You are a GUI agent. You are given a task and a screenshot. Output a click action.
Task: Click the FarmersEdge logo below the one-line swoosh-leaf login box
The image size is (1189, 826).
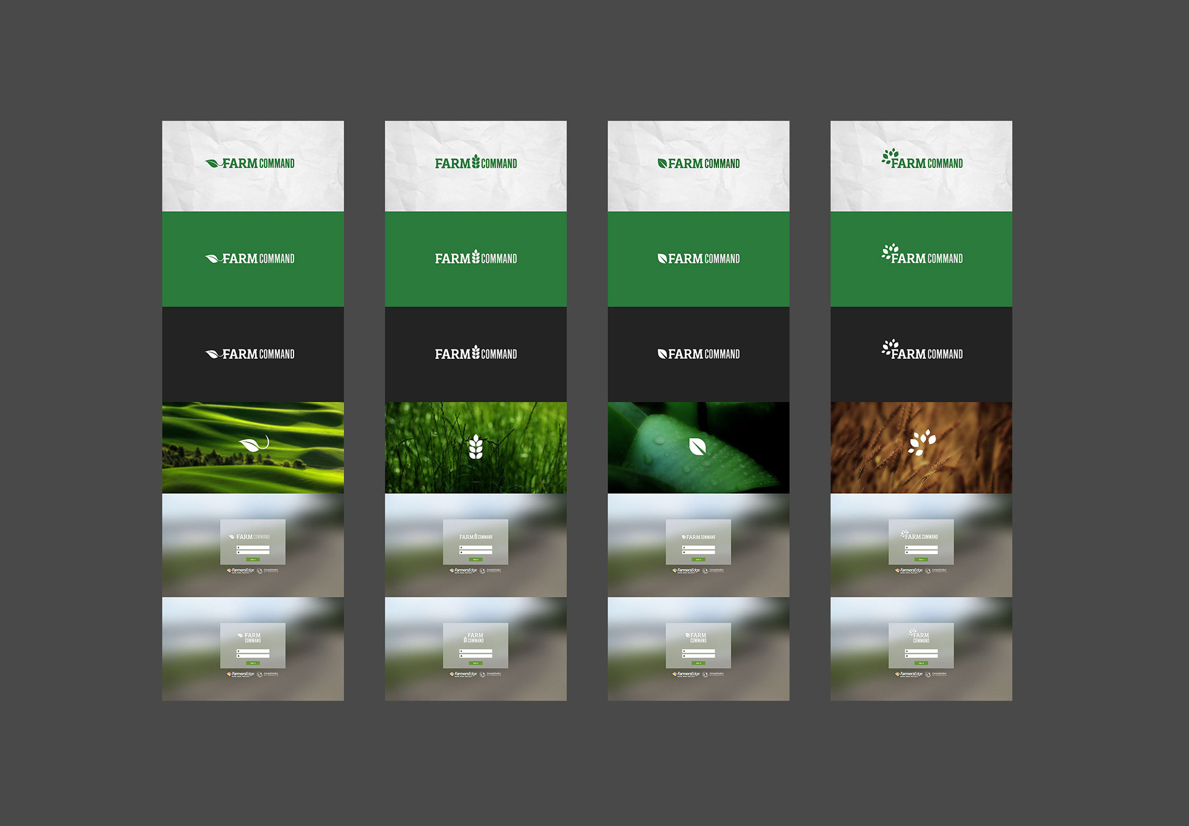[x=240, y=571]
